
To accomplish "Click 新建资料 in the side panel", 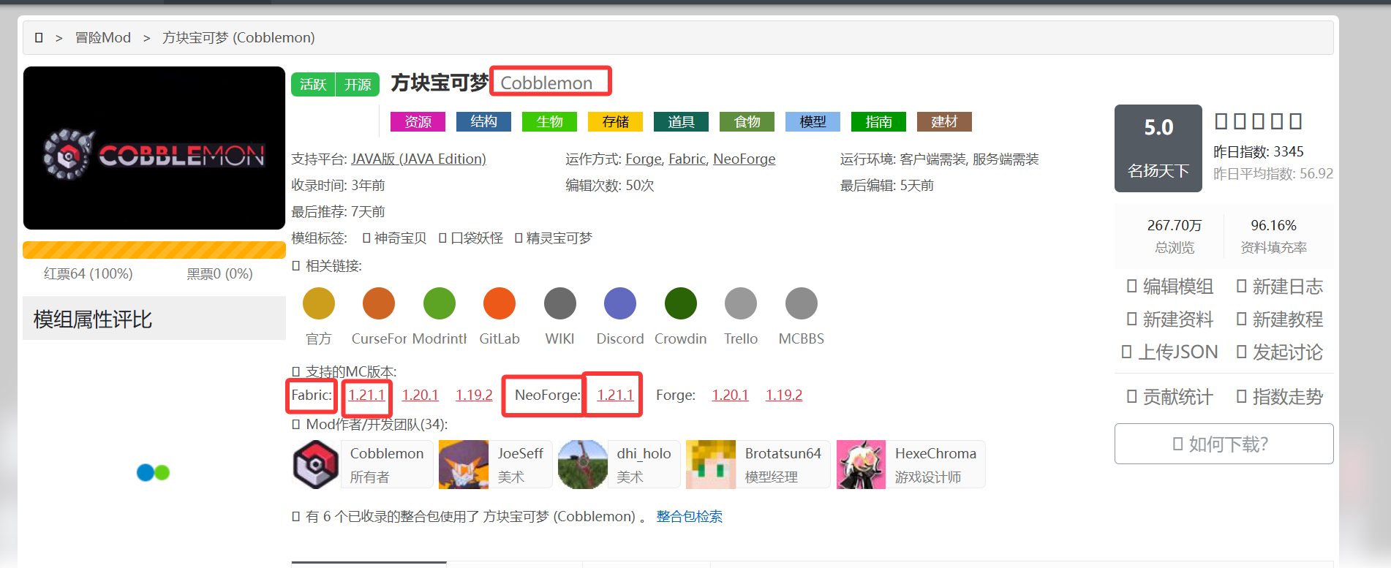I will 1170,319.
